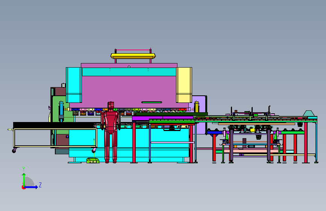Select the cyan left cylinder housing
The width and height of the screenshot is (326, 211).
[74, 85]
